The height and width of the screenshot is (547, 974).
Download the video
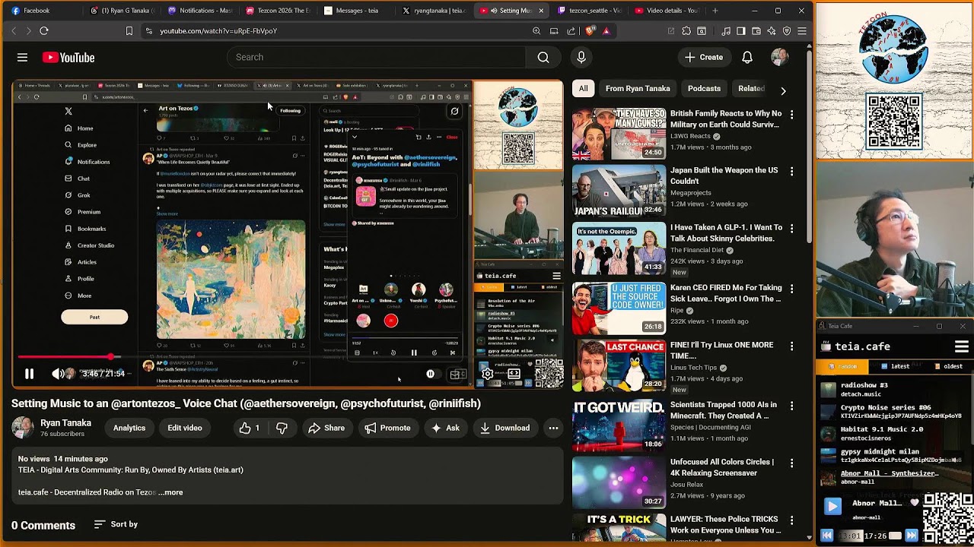pyautogui.click(x=505, y=428)
